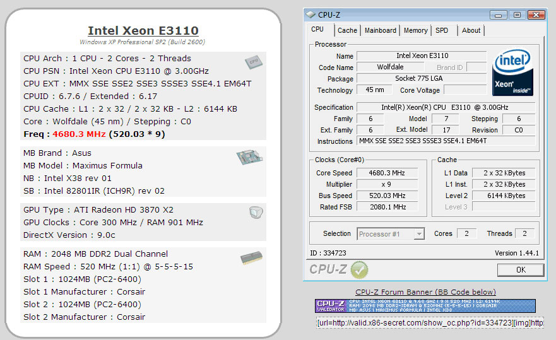Click the L1 Data value 2 x 32 KBytes
Image resolution: width=556 pixels, height=340 pixels.
point(504,173)
